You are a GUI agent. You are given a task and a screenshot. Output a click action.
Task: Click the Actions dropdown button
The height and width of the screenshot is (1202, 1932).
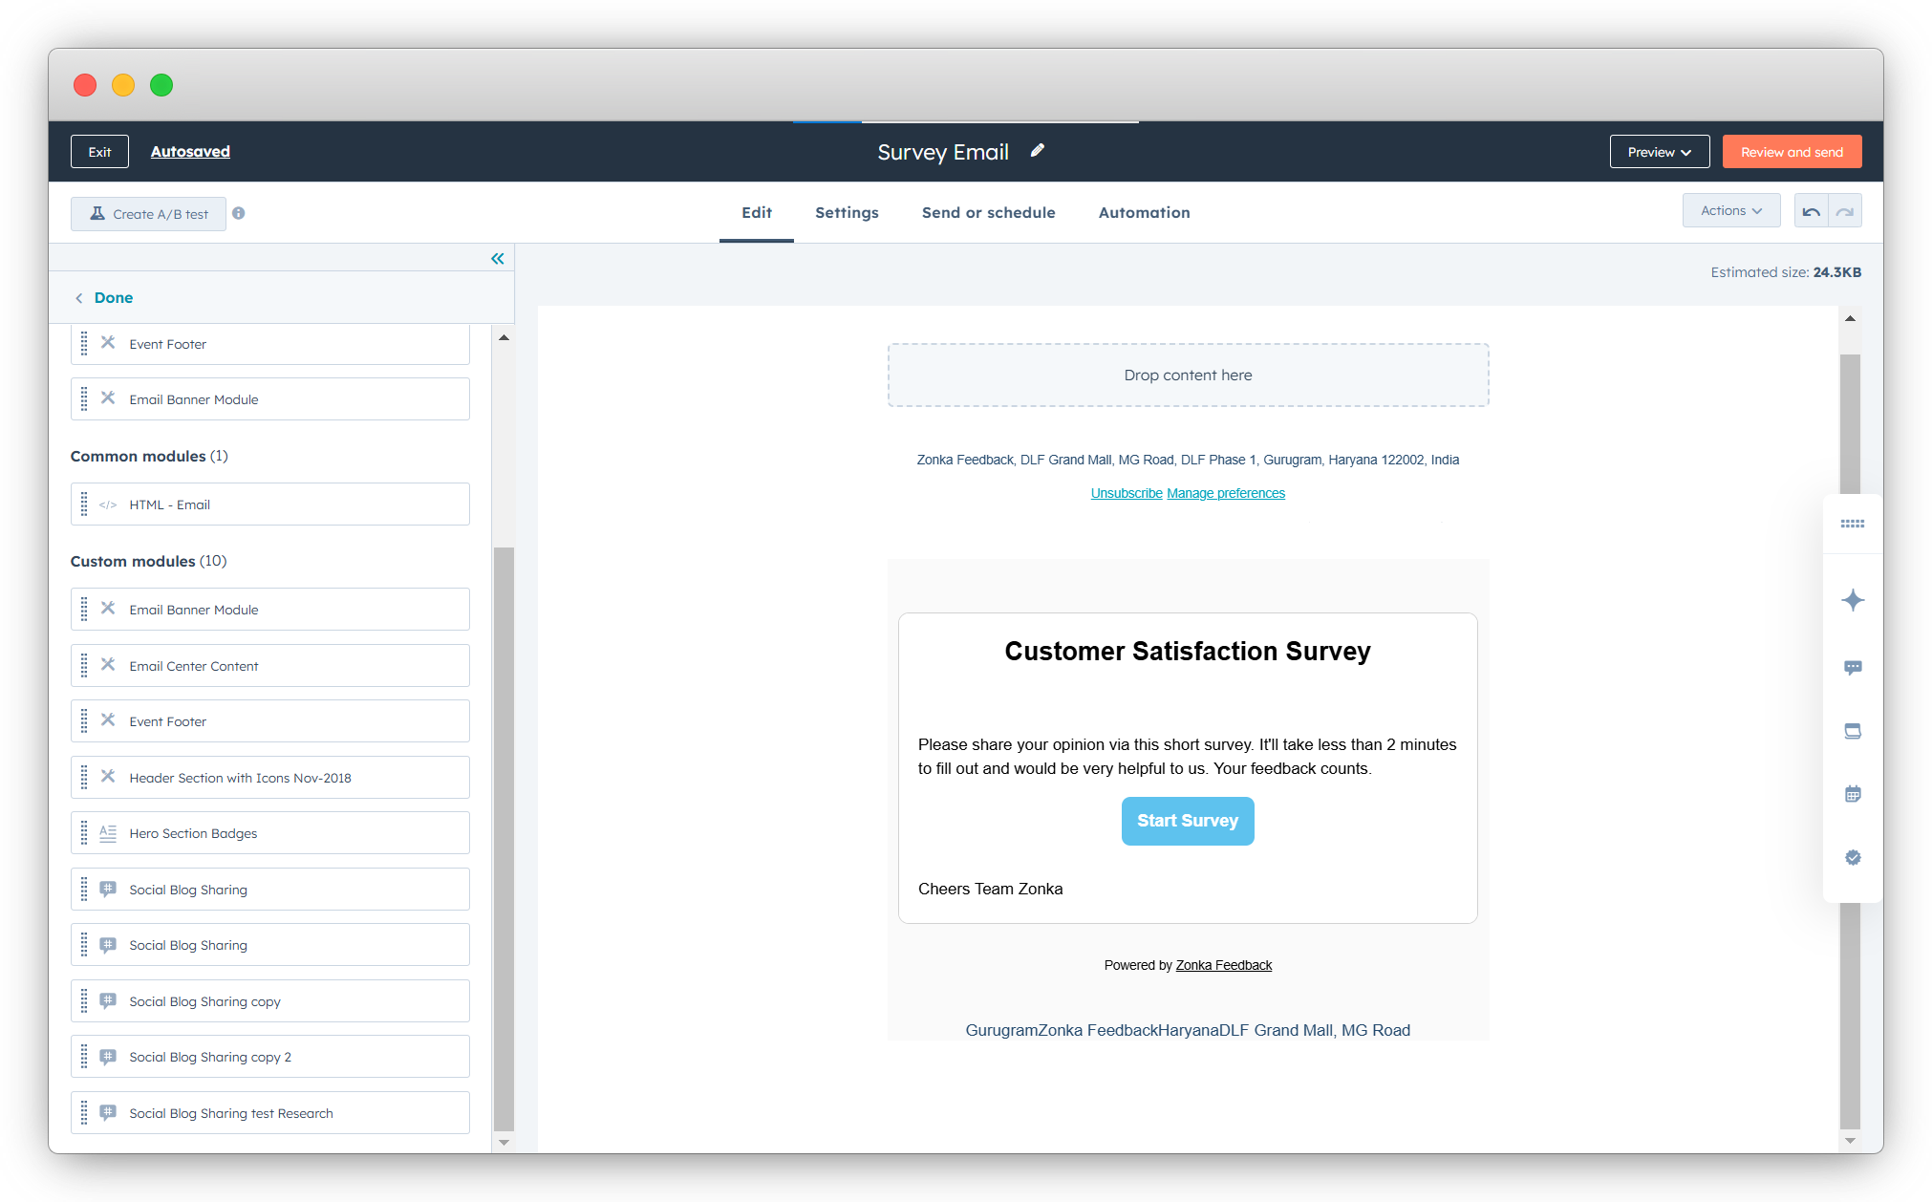(1728, 210)
